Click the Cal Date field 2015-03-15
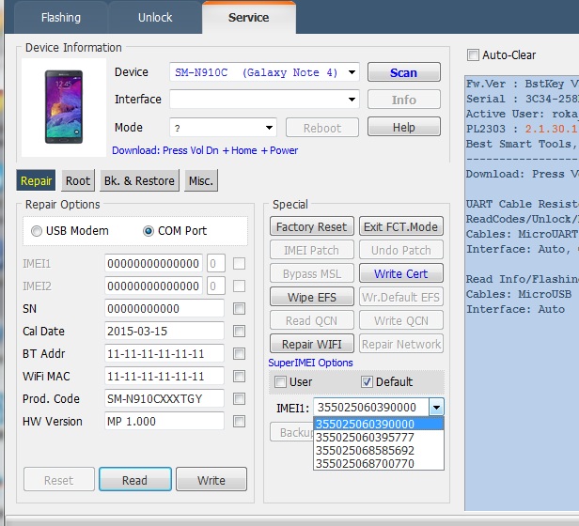Image resolution: width=579 pixels, height=526 pixels. pos(164,332)
